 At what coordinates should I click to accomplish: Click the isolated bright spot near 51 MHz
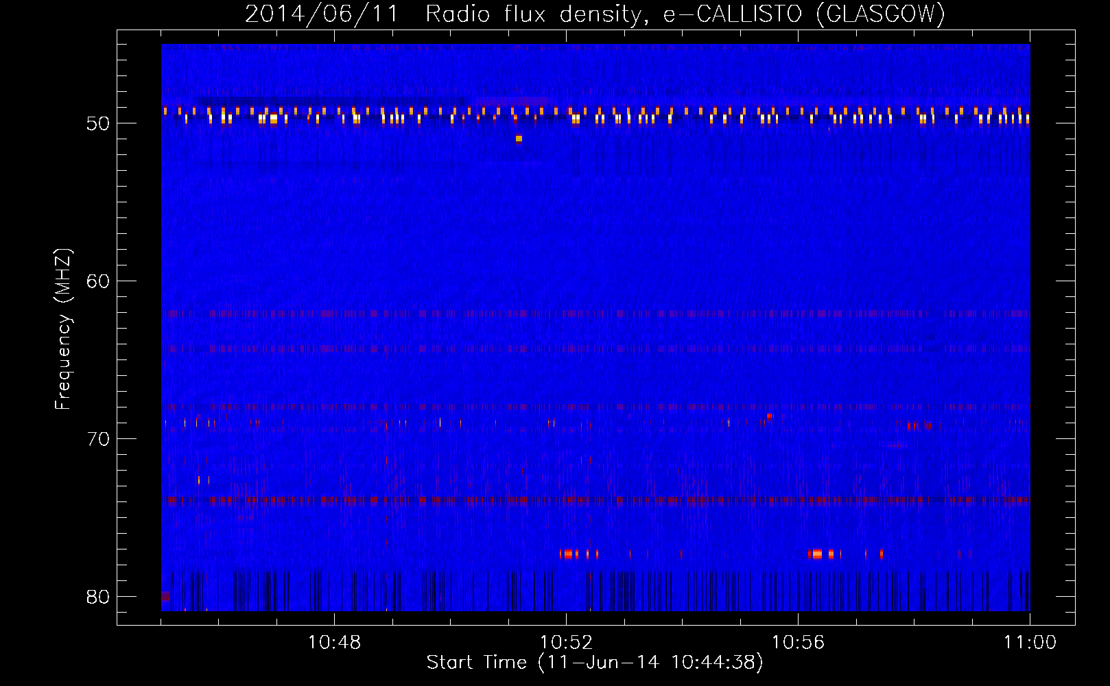[519, 139]
